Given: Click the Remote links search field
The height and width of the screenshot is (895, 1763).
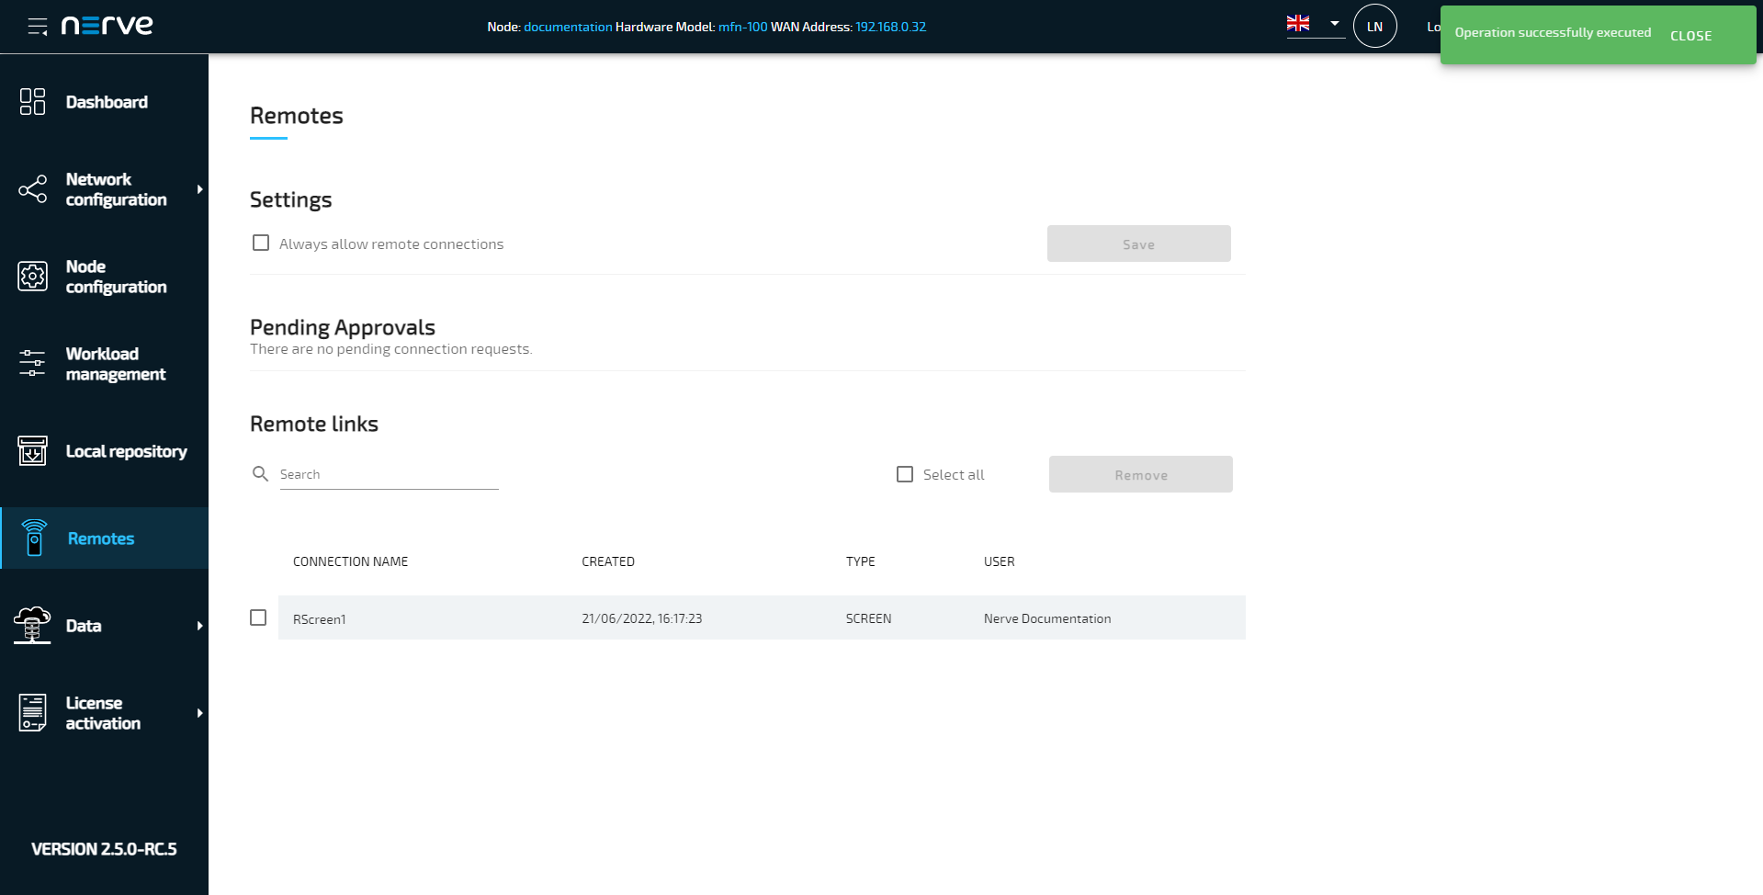Looking at the screenshot, I should coord(389,474).
